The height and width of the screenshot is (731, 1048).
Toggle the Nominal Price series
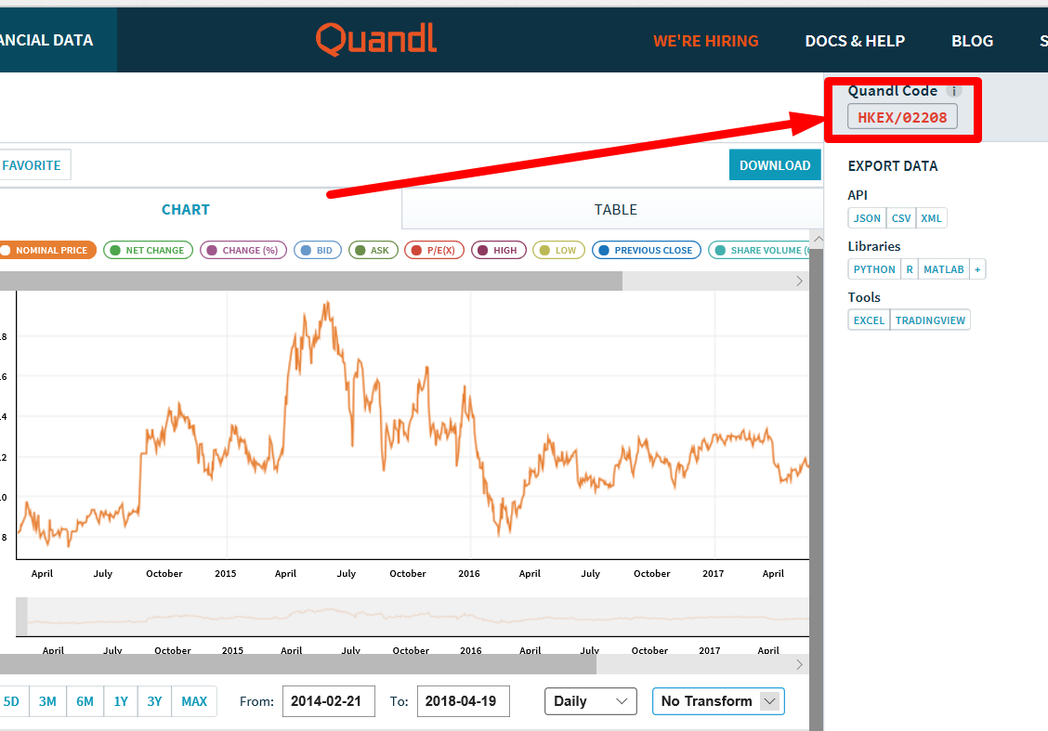pos(47,250)
